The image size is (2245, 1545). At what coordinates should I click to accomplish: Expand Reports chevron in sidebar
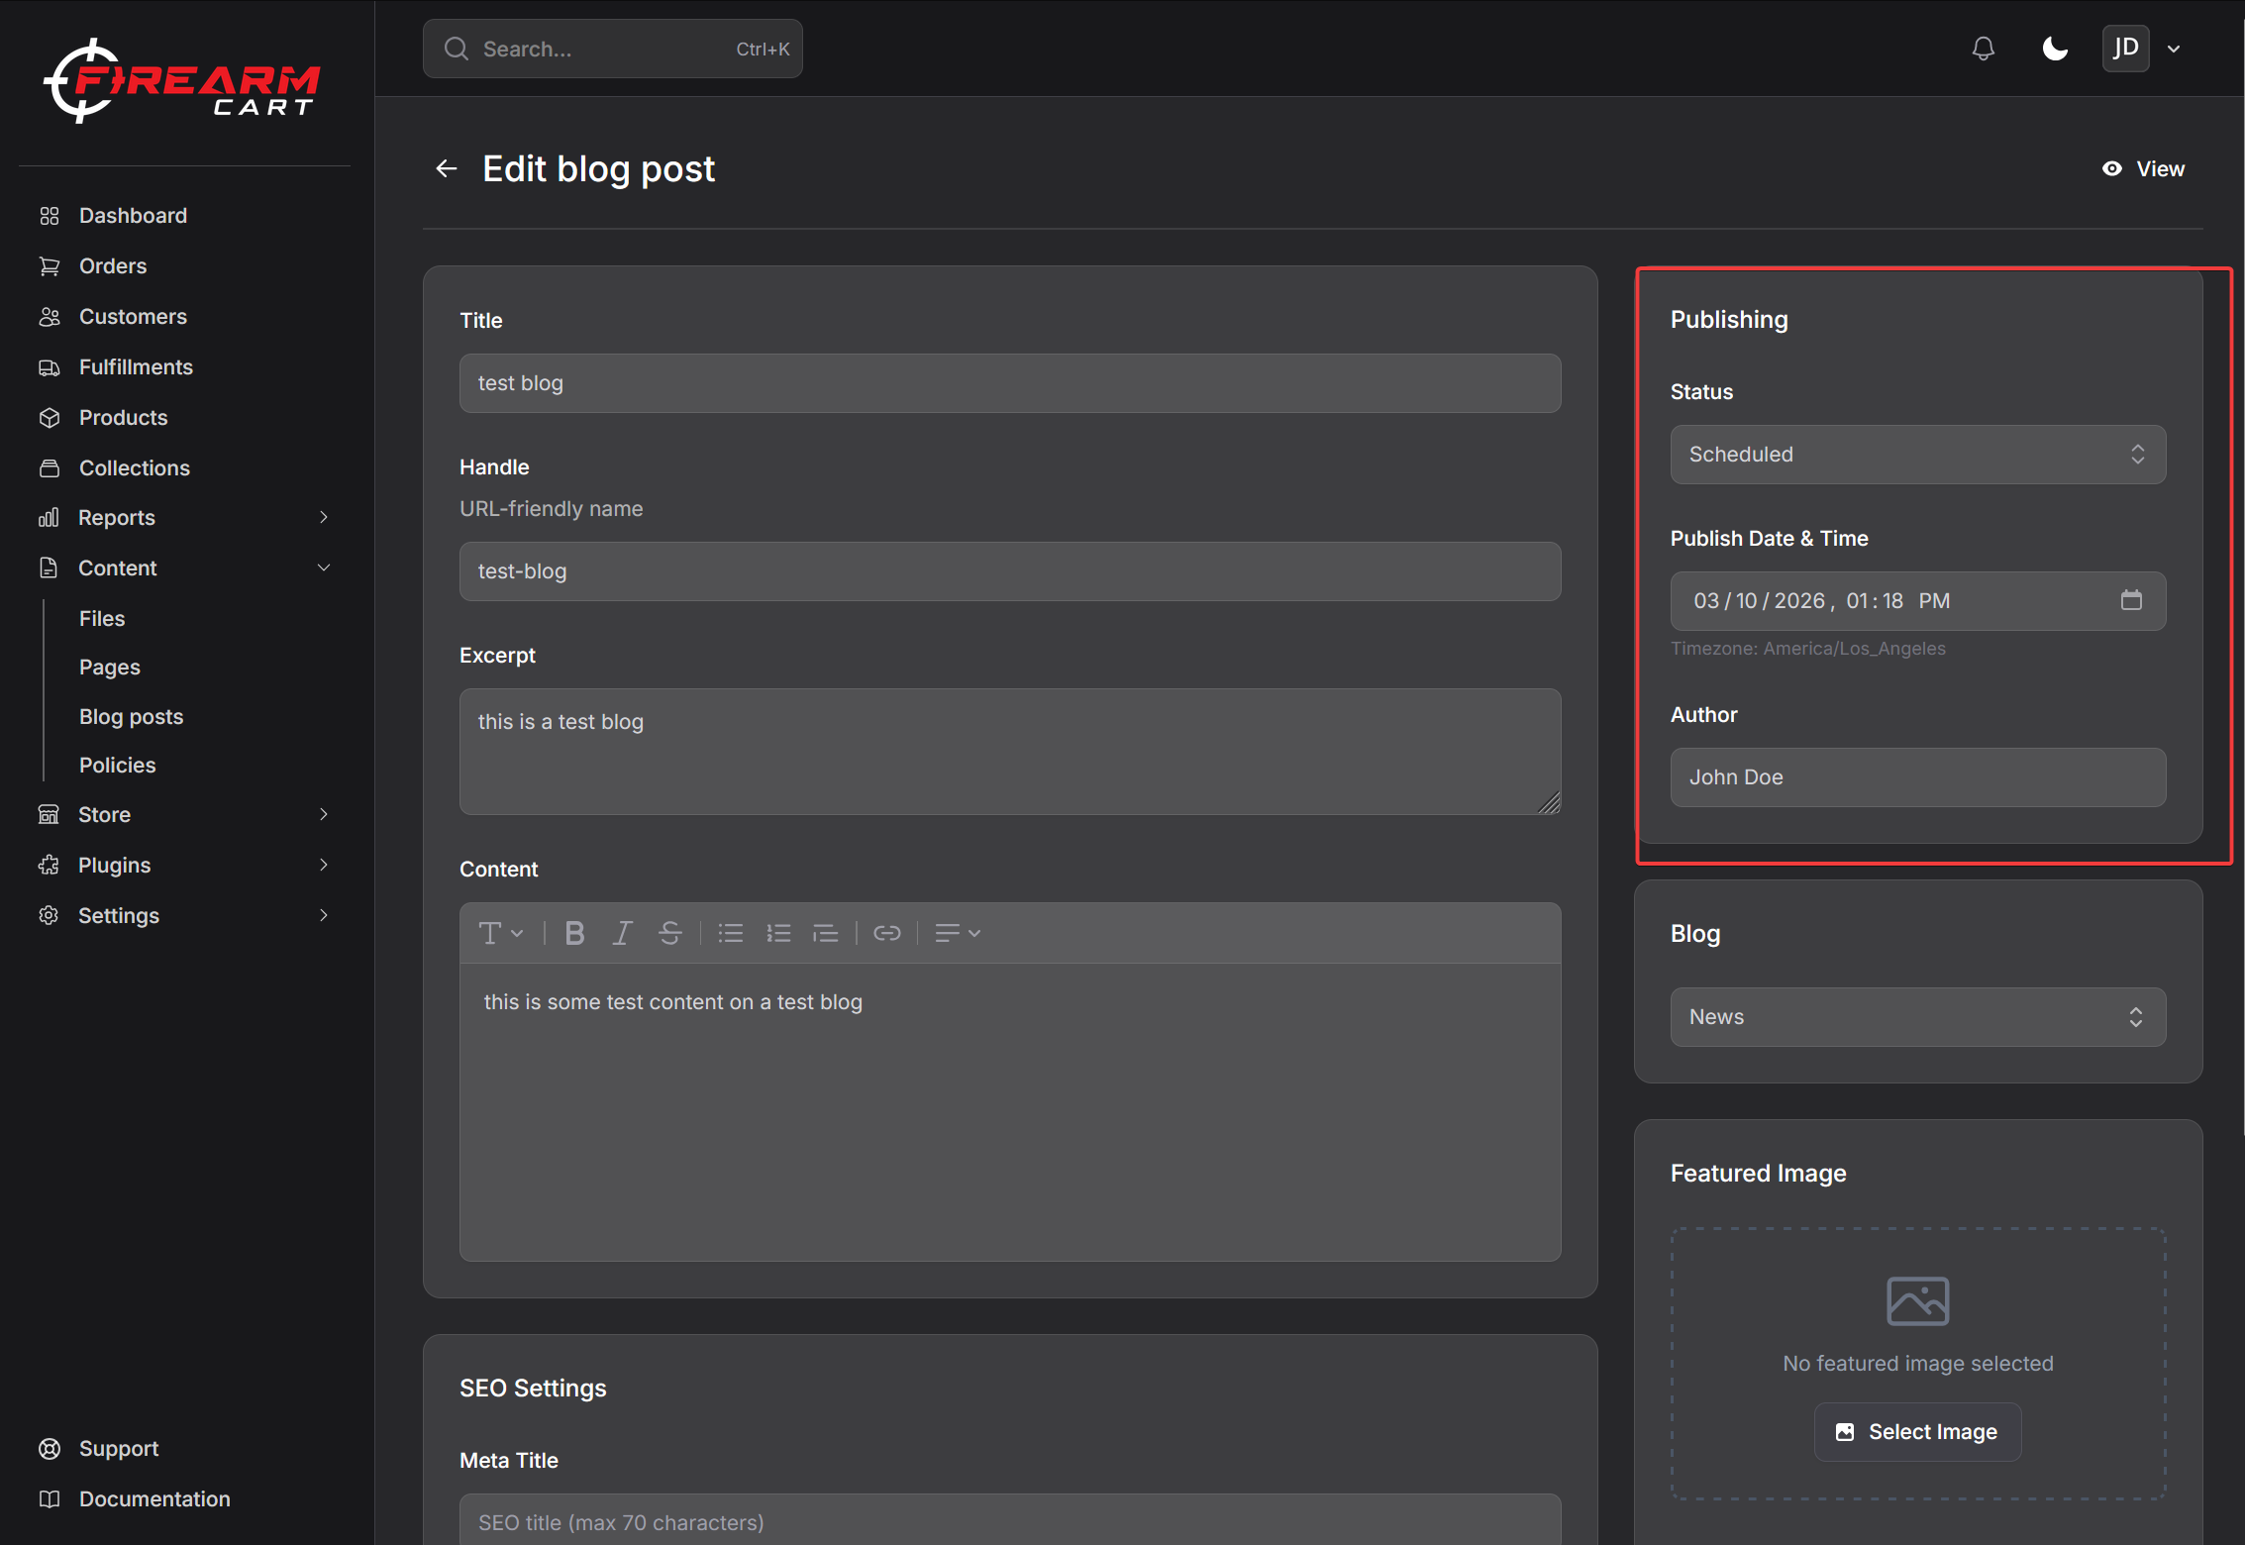tap(323, 517)
